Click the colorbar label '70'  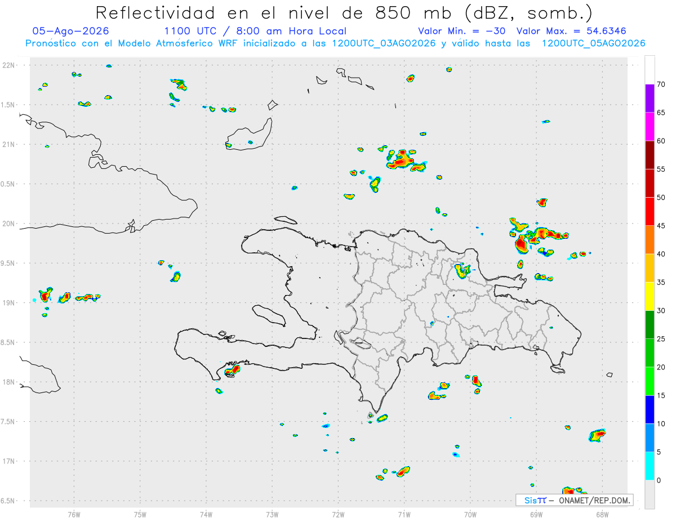point(661,84)
